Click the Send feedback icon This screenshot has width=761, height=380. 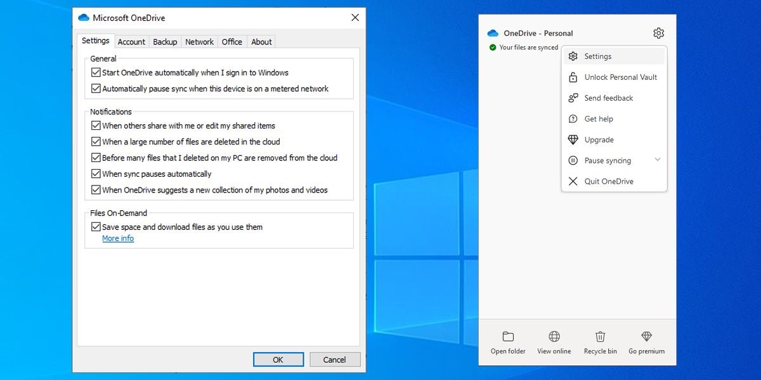point(573,98)
